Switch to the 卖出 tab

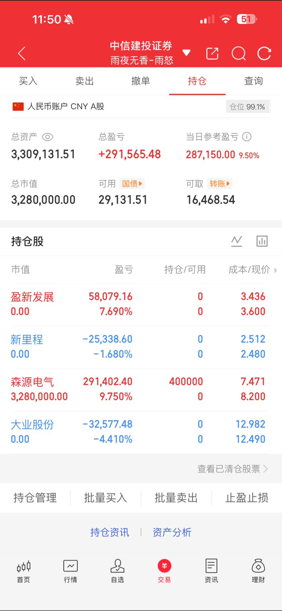84,81
